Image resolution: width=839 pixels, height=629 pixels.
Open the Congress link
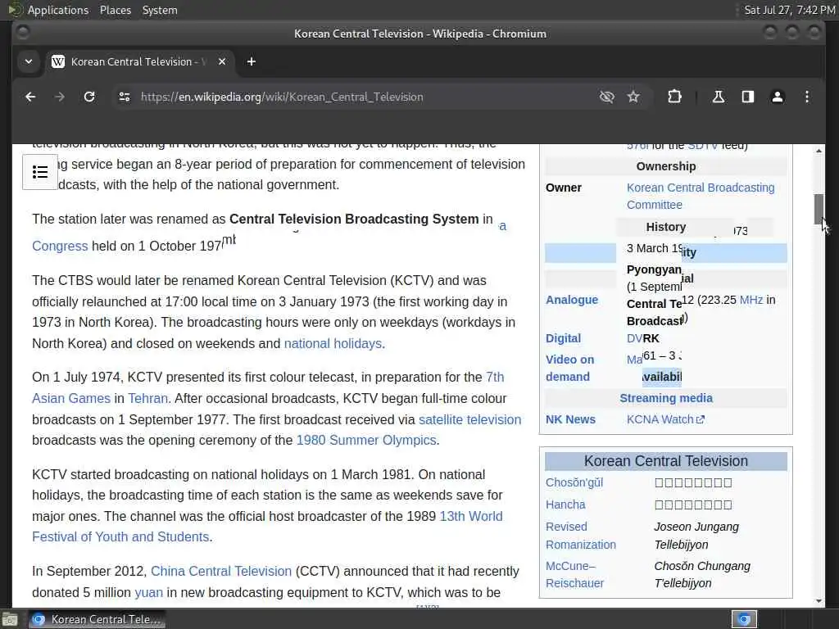coord(60,246)
